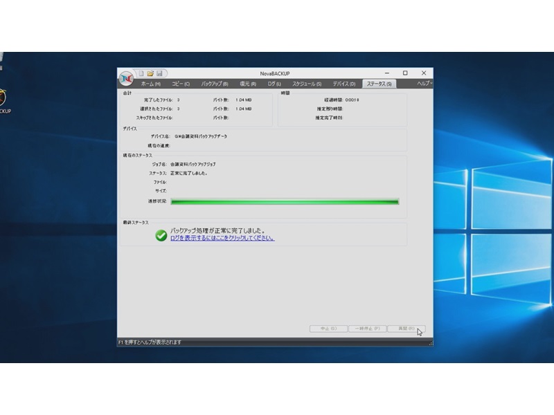Click the link to display the log
Image resolution: width=554 pixels, height=415 pixels.
(x=222, y=238)
